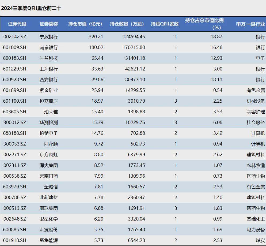Click the 卫星化学 name cell
The height and width of the screenshot is (246, 266).
(49, 219)
